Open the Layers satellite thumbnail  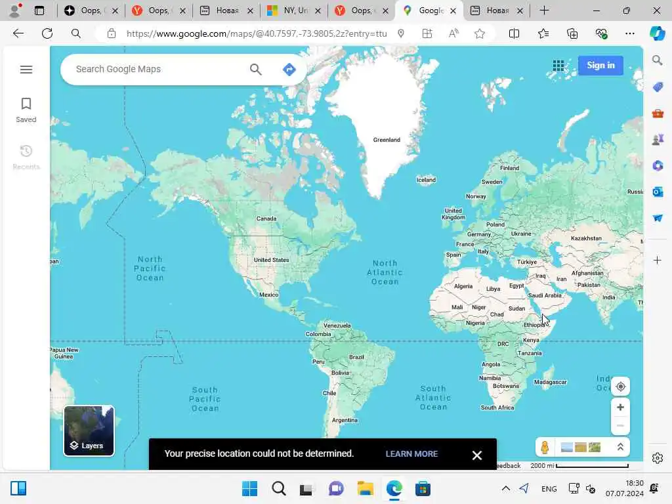click(89, 430)
